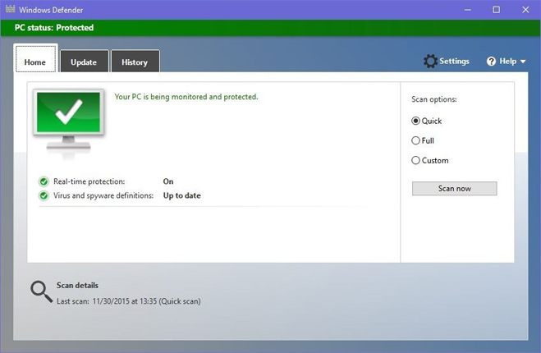Click the Help question mark icon
The width and height of the screenshot is (541, 353).
491,62
